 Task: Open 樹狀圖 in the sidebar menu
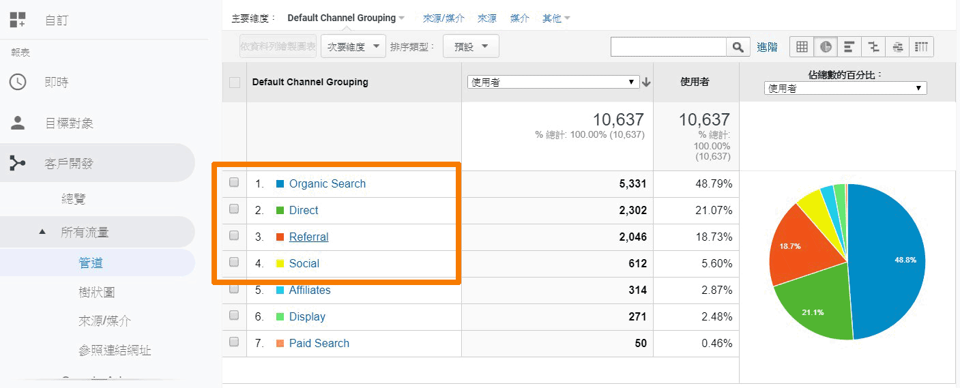(x=96, y=292)
